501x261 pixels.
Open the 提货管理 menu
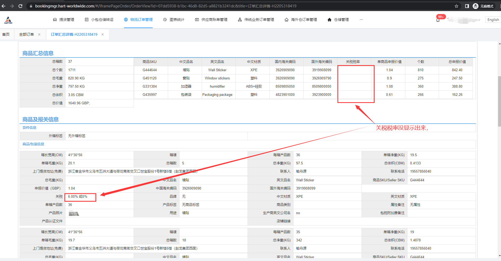click(x=64, y=20)
